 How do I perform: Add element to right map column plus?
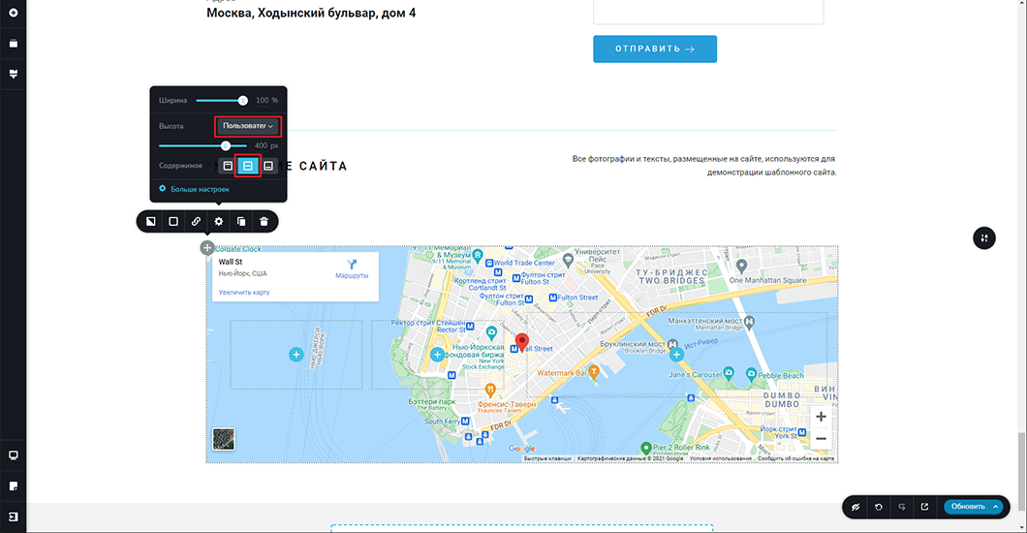[676, 355]
